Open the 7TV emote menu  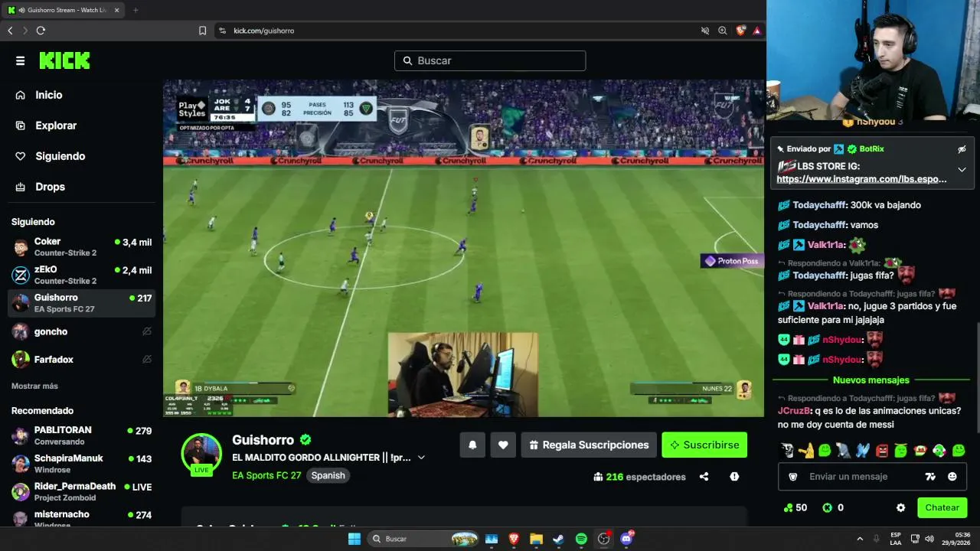pos(930,477)
